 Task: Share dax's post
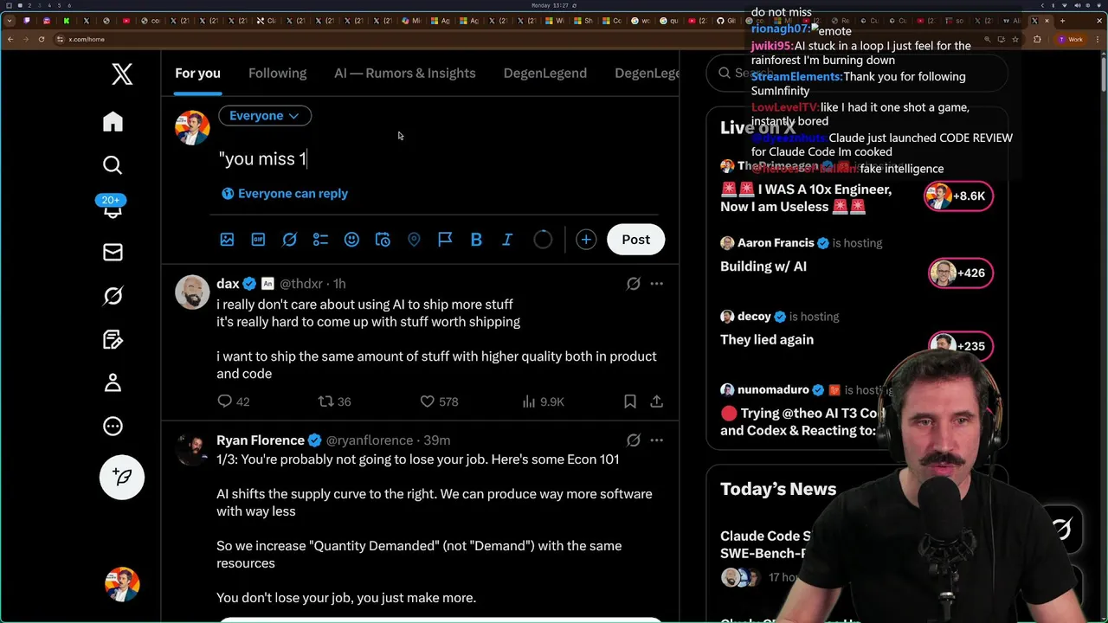[657, 401]
